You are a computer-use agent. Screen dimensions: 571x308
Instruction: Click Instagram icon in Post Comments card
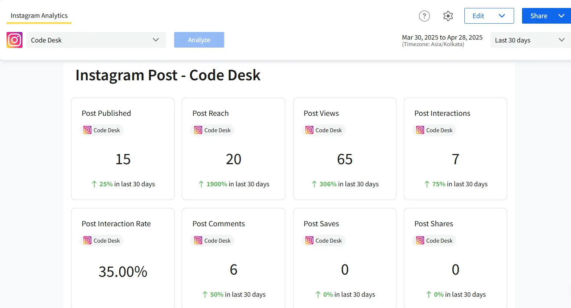pyautogui.click(x=198, y=240)
